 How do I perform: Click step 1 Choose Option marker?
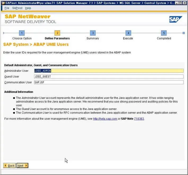[x=22, y=33]
